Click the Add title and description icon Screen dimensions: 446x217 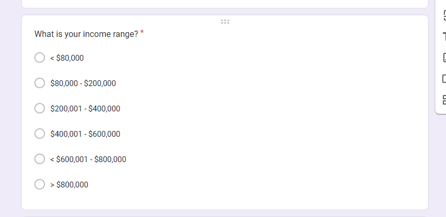coord(444,36)
